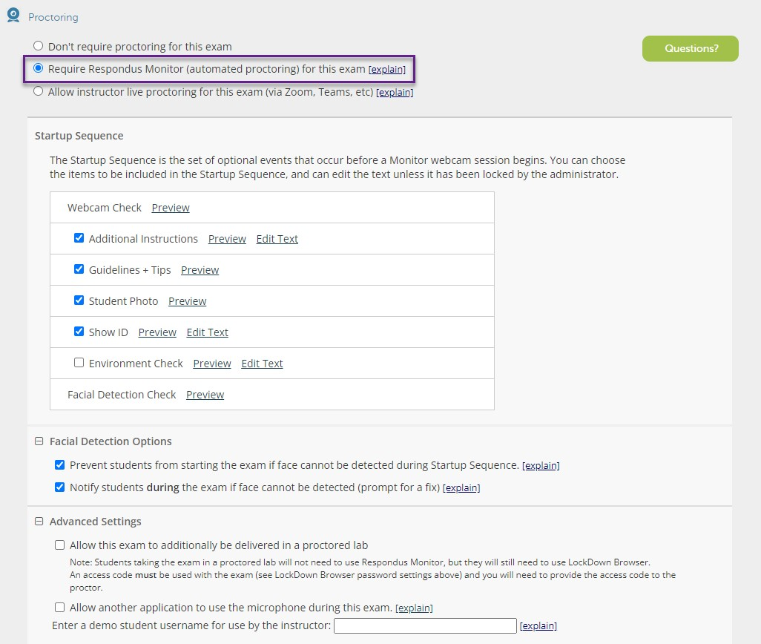Choose the instructor live proctoring option
This screenshot has height=644, width=761.
click(x=38, y=91)
